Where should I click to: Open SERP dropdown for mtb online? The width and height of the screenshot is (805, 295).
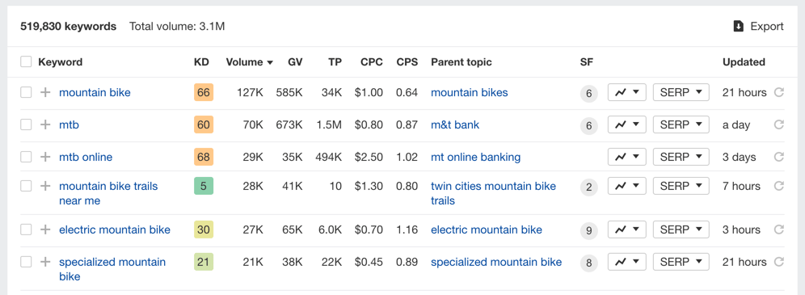coord(681,157)
